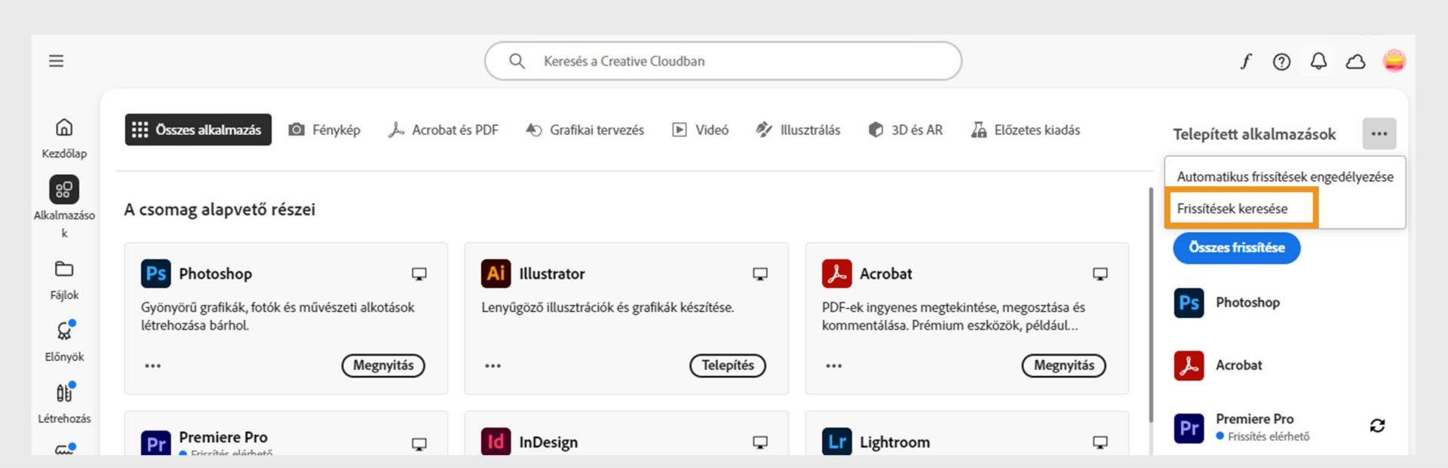Click the search magnifier icon
1448x468 pixels.
click(x=517, y=61)
